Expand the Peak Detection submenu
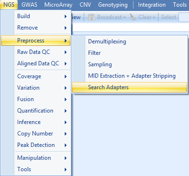The width and height of the screenshot is (189, 176). (x=36, y=145)
